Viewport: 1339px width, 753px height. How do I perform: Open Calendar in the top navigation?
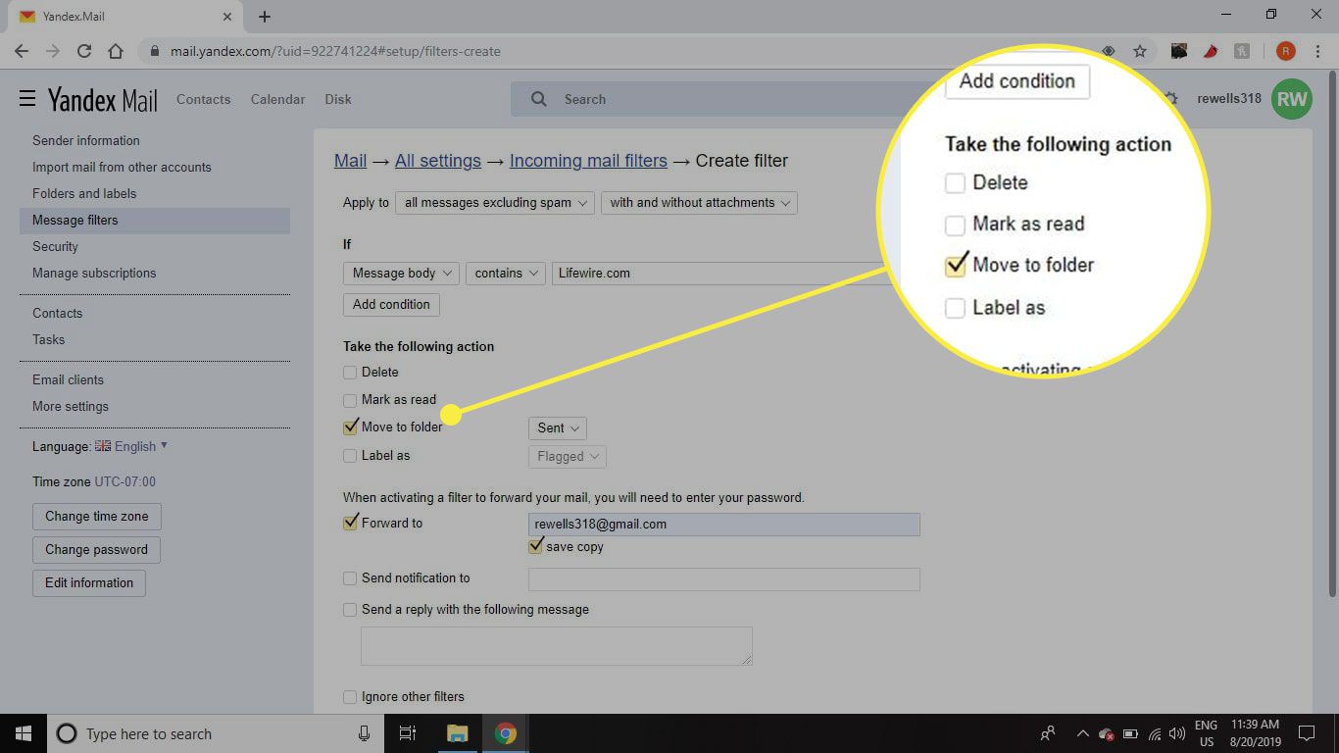[277, 99]
